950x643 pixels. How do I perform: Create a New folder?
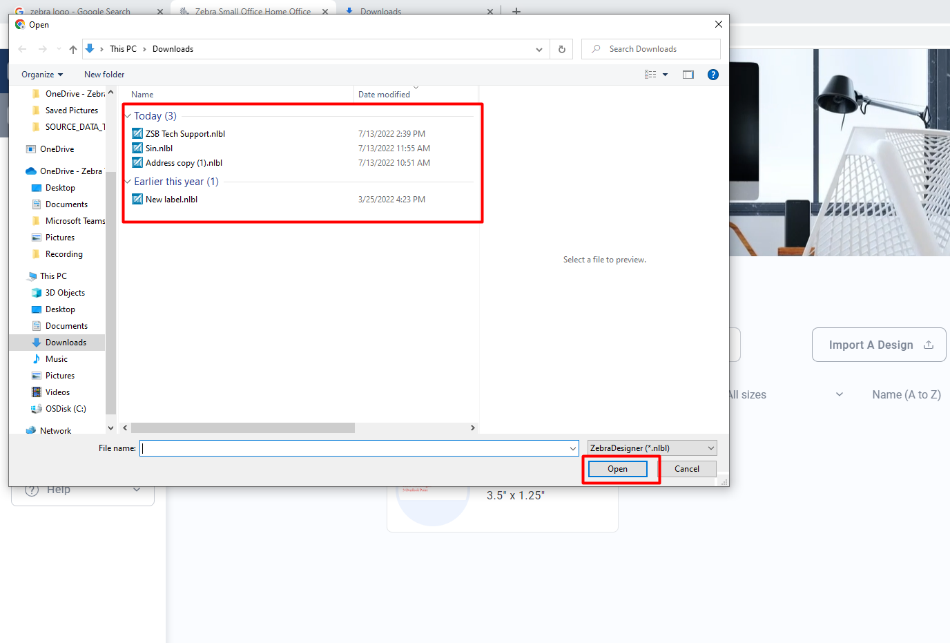[x=104, y=74]
